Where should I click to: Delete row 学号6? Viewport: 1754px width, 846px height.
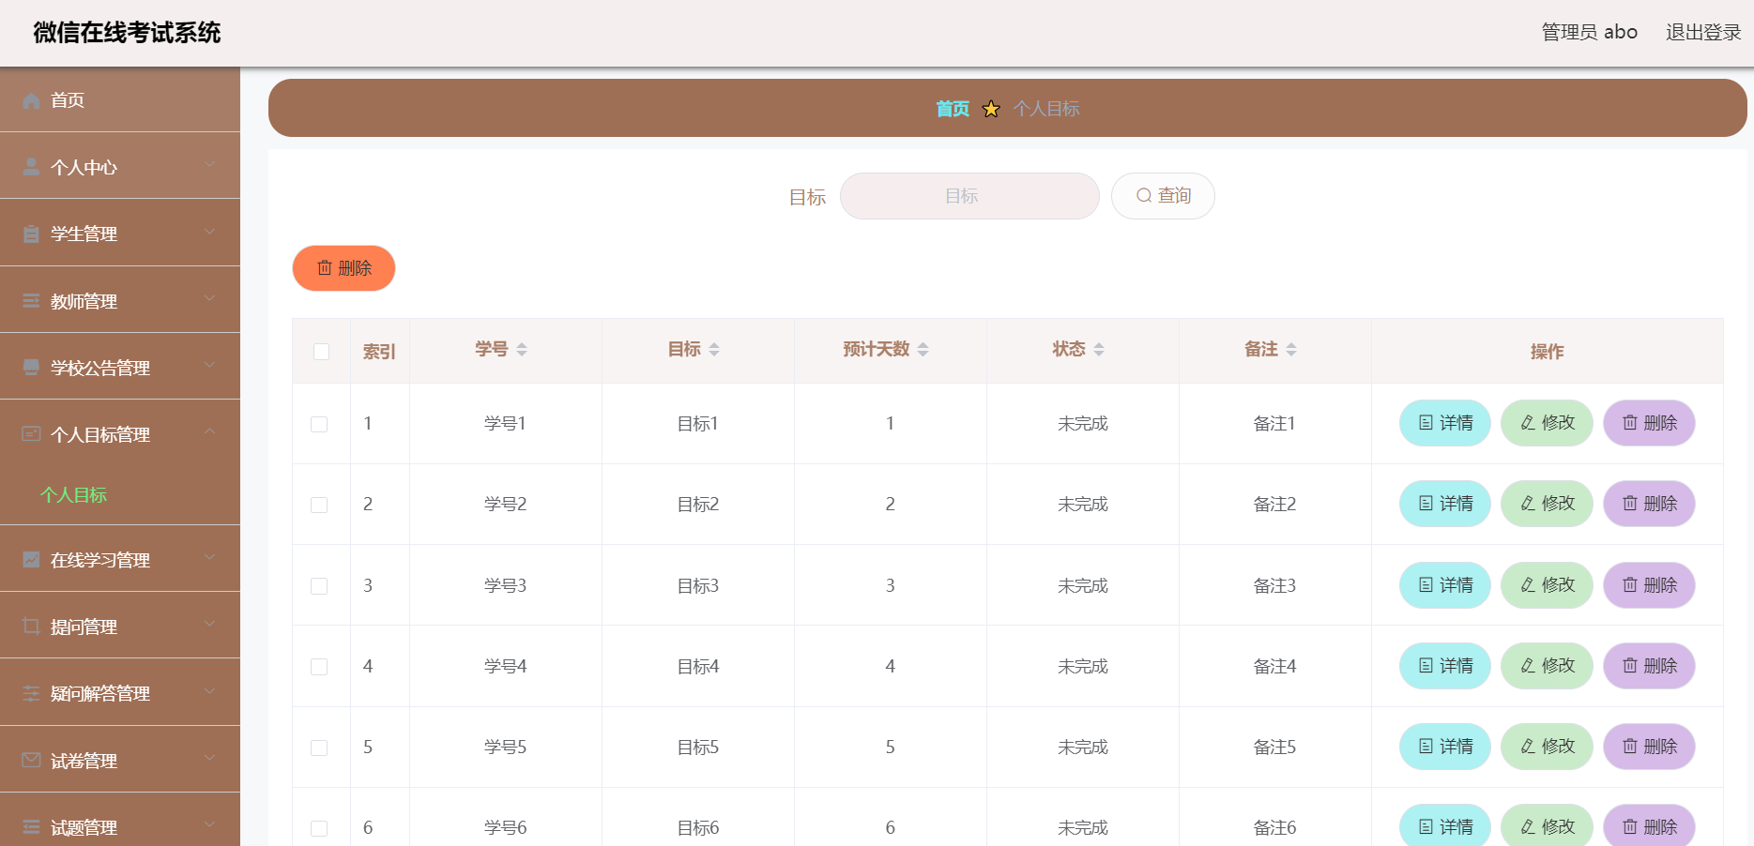(1649, 827)
